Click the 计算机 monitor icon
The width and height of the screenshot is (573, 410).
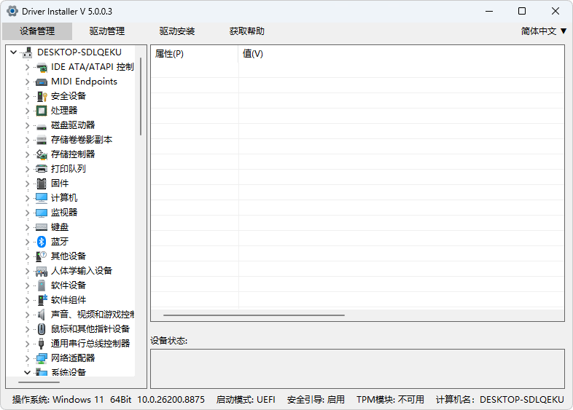click(42, 198)
